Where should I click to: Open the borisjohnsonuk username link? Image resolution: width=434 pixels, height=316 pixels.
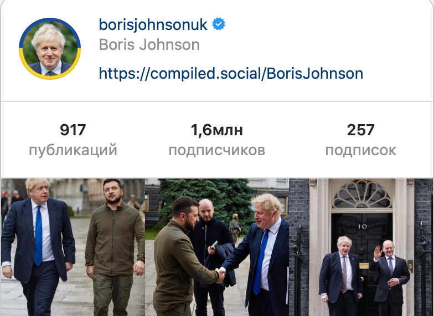[153, 24]
